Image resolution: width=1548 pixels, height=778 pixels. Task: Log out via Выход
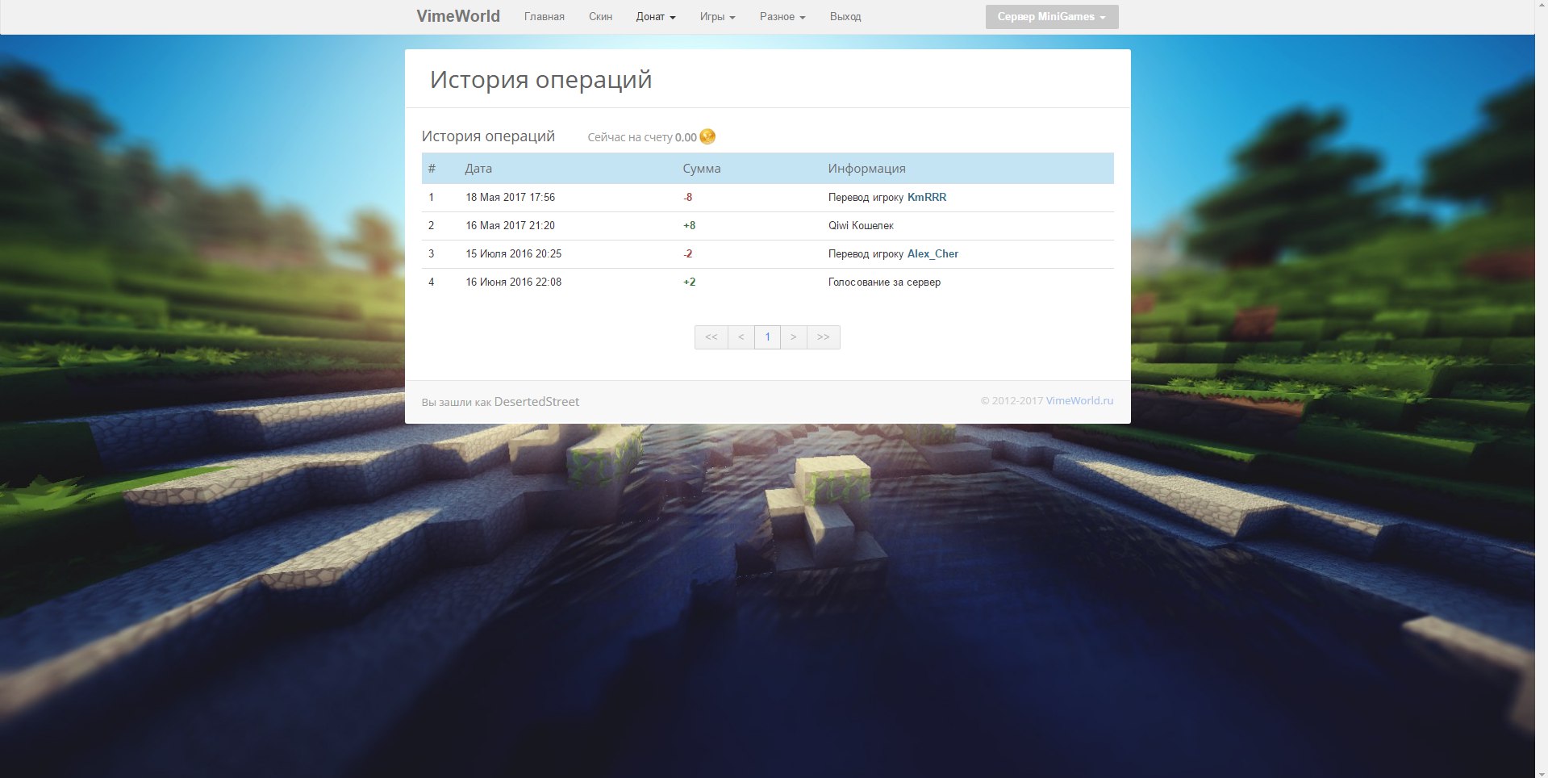(845, 16)
